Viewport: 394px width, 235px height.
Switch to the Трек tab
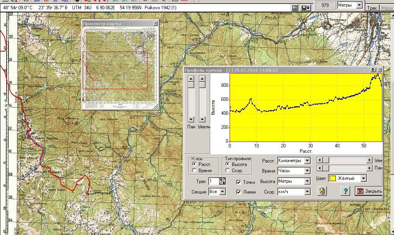coord(372,8)
